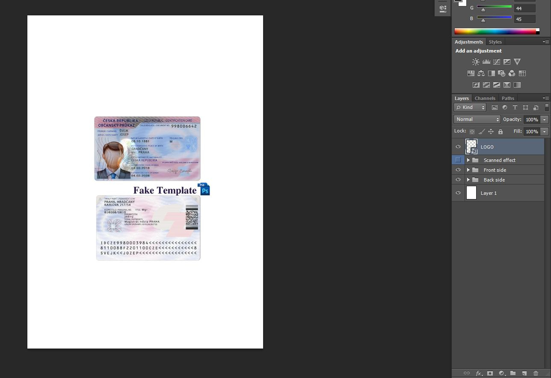Add a Brightness/Contrast adjustment

(476, 62)
